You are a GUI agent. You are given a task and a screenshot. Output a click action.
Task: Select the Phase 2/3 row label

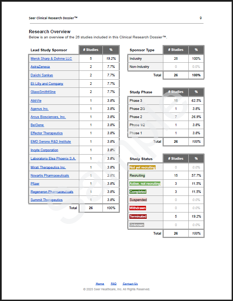click(x=137, y=109)
